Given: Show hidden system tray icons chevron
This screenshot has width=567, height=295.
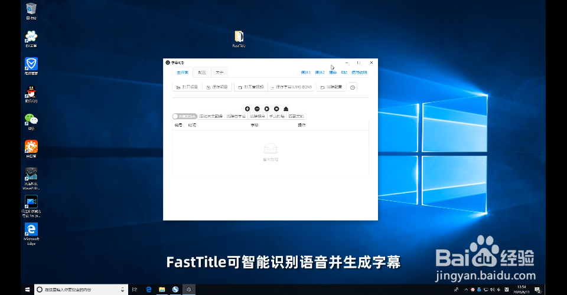Looking at the screenshot, I should [466, 290].
